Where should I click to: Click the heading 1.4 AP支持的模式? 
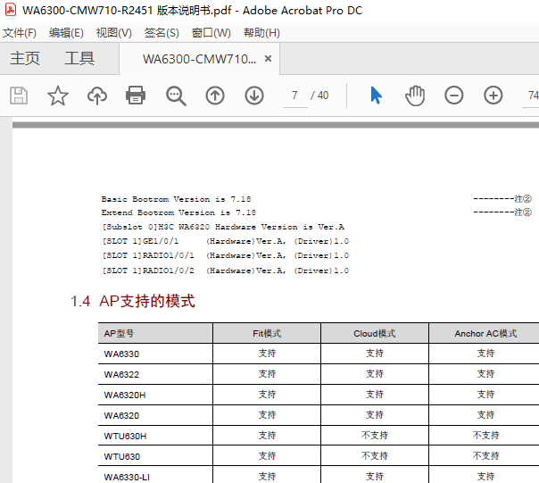click(133, 302)
